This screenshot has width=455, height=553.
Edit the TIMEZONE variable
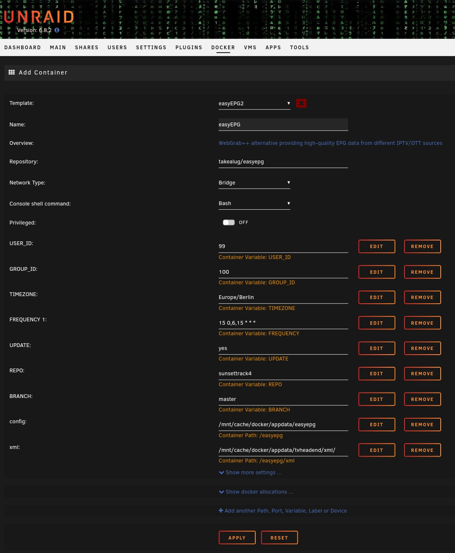click(377, 297)
